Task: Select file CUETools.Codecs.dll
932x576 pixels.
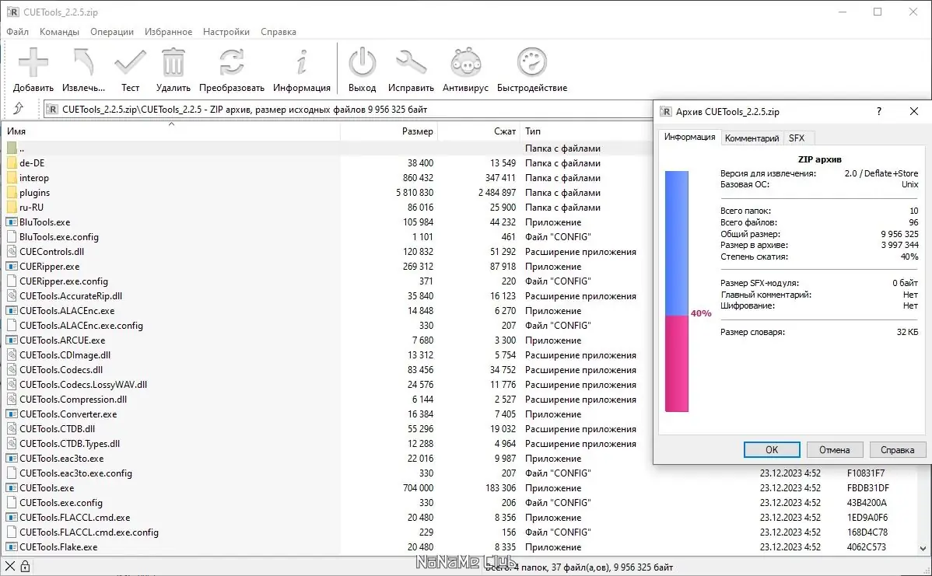Action: [x=61, y=369]
